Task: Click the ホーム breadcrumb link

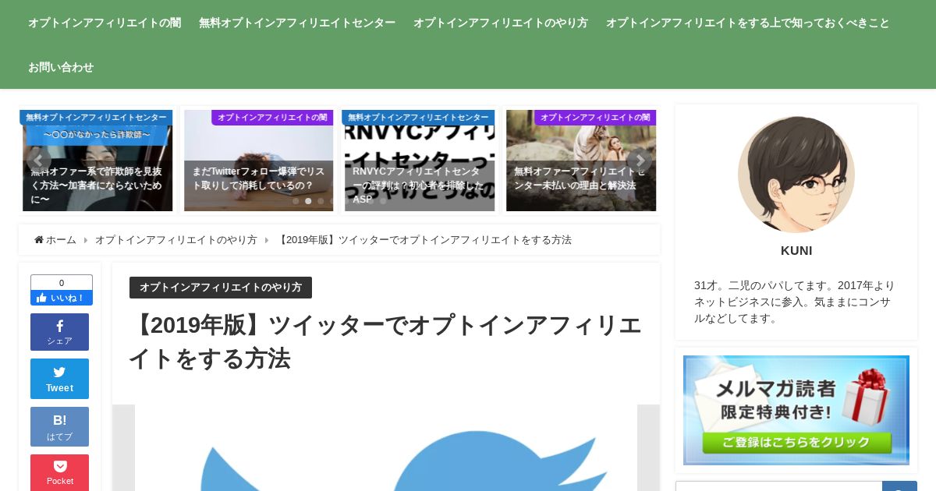Action: (61, 240)
